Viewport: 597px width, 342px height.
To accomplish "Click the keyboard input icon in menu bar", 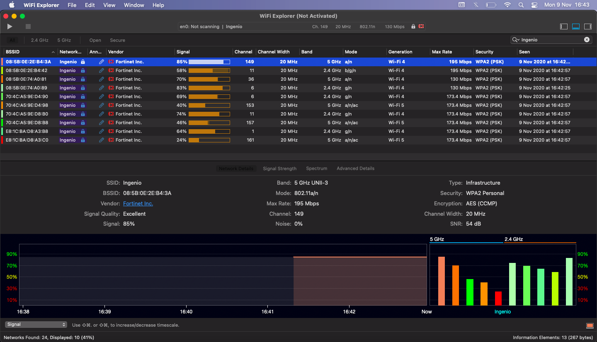I will [462, 5].
